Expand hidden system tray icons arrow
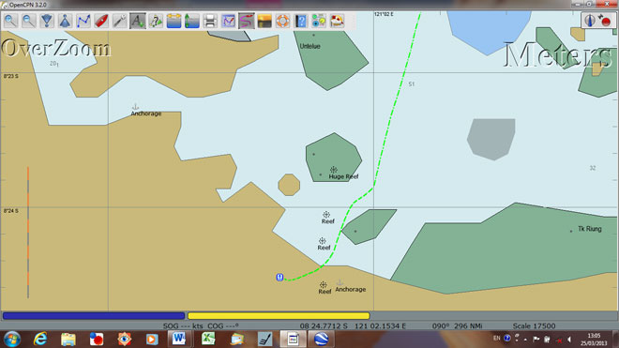Viewport: 619px width, 348px height. pos(525,340)
